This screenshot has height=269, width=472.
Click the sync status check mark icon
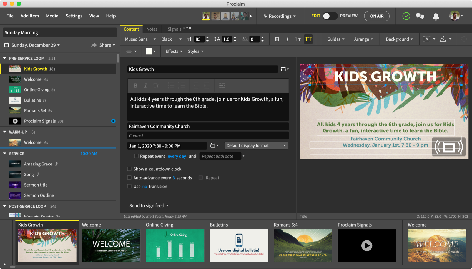pos(406,16)
